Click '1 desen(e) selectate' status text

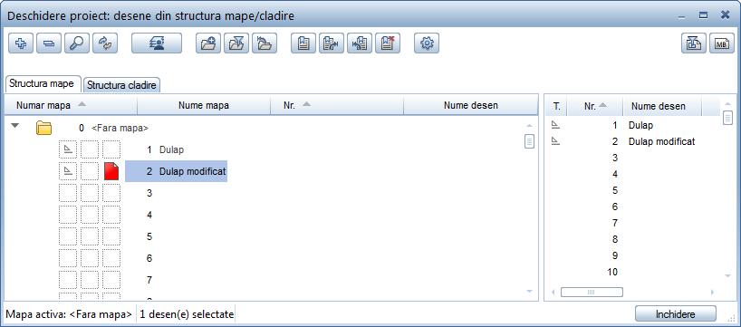click(x=187, y=314)
